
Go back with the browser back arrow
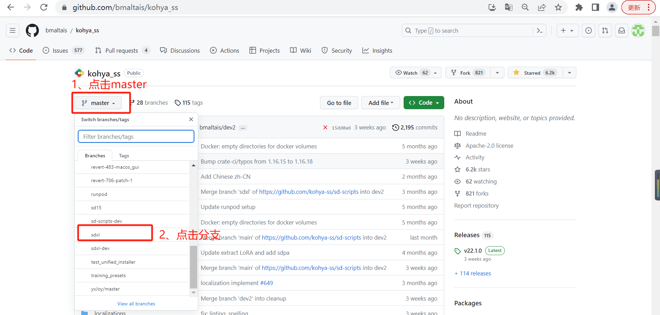tap(11, 7)
